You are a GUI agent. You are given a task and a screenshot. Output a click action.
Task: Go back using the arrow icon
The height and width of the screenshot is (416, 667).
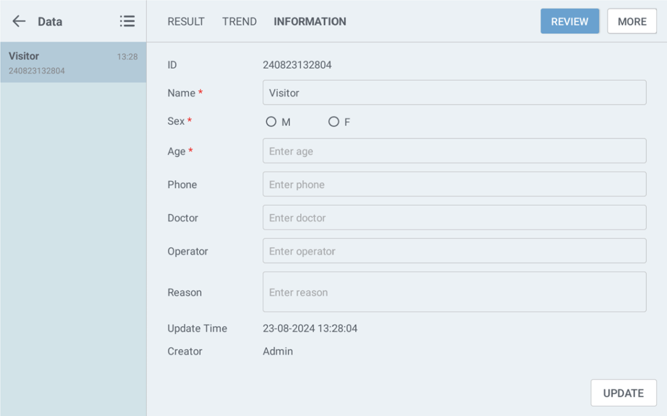point(19,22)
